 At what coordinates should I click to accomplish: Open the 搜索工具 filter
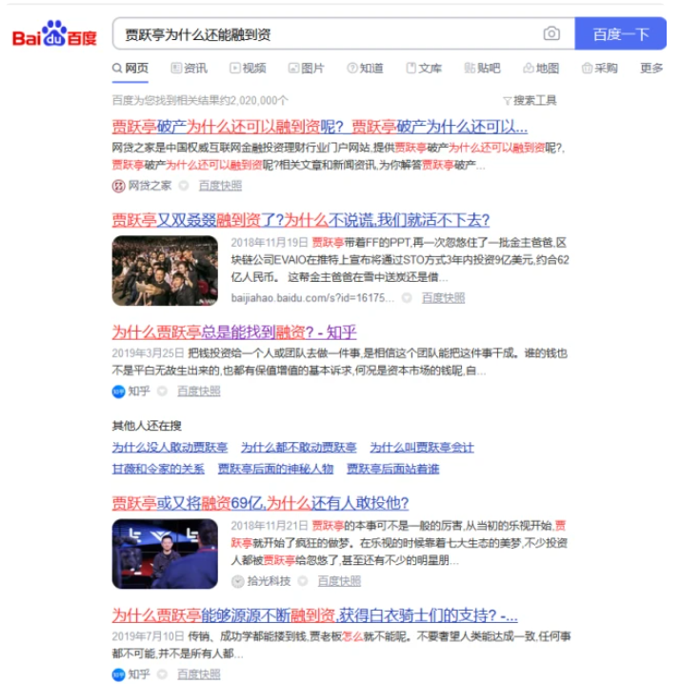coord(530,100)
